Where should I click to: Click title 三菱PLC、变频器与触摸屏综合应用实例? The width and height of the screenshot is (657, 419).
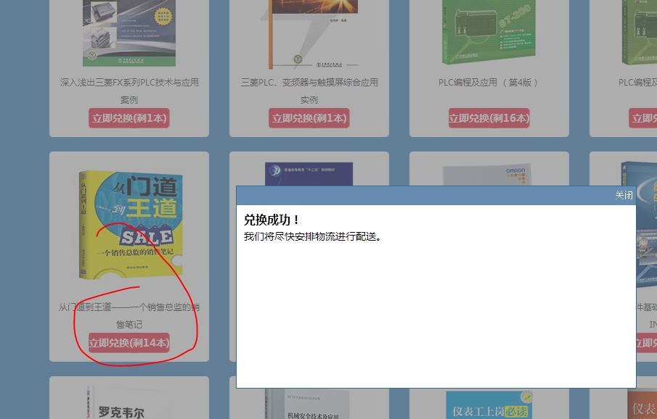[x=309, y=91]
